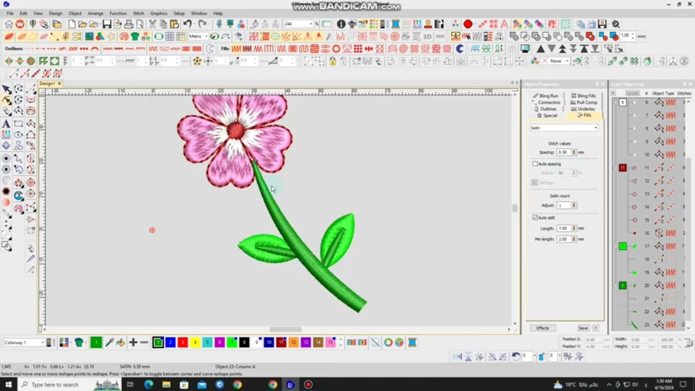Click the green stitch object icon in row 23
Screen dimensions: 695x391
(635, 325)
